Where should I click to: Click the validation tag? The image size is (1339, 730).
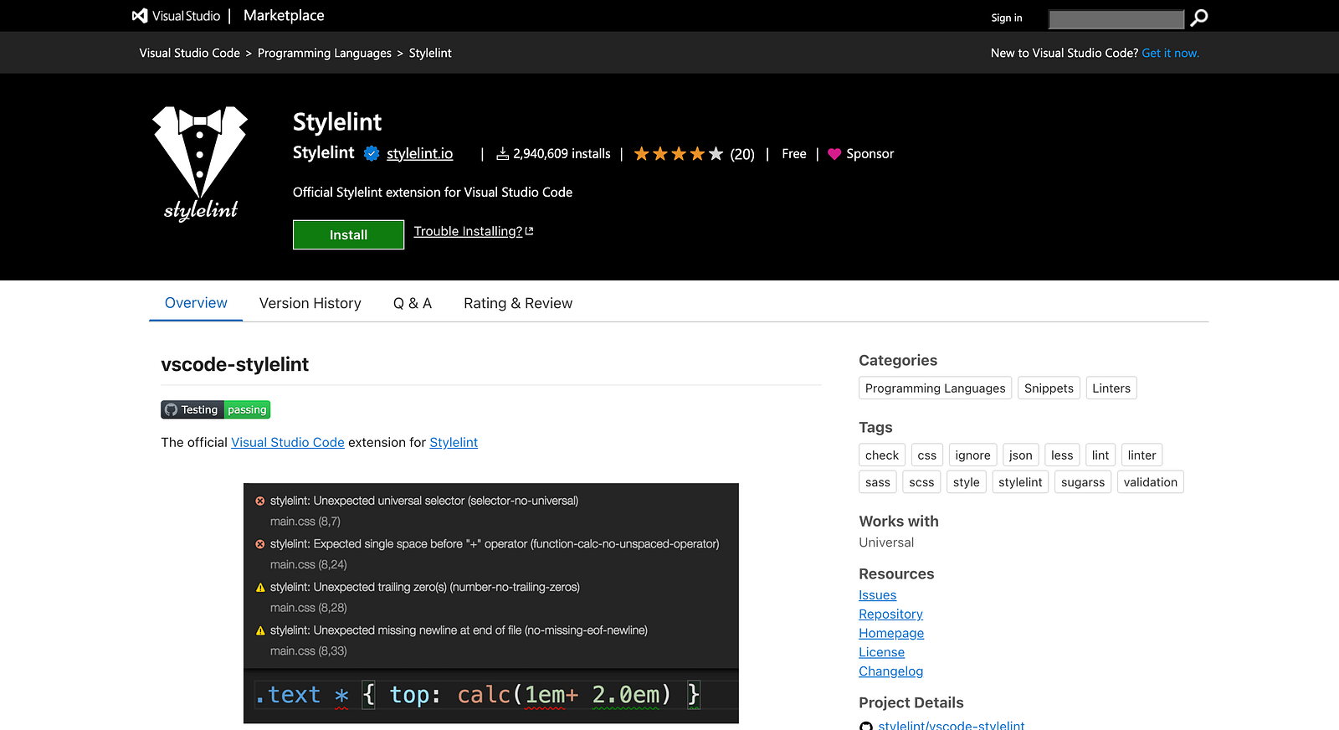point(1151,482)
